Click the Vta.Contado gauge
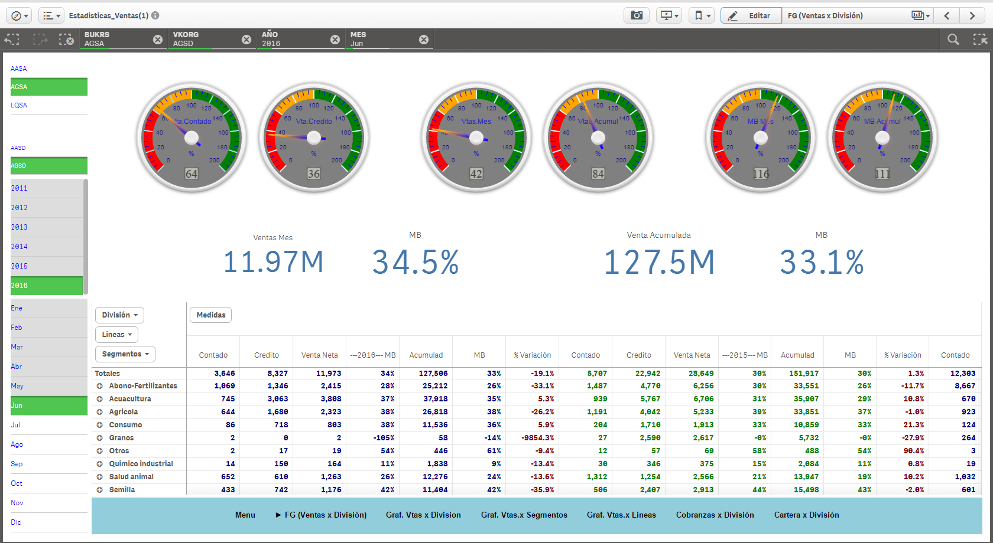 coord(192,138)
